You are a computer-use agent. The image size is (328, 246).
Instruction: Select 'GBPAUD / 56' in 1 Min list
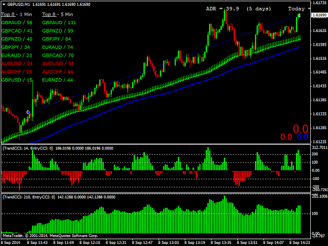(17, 23)
